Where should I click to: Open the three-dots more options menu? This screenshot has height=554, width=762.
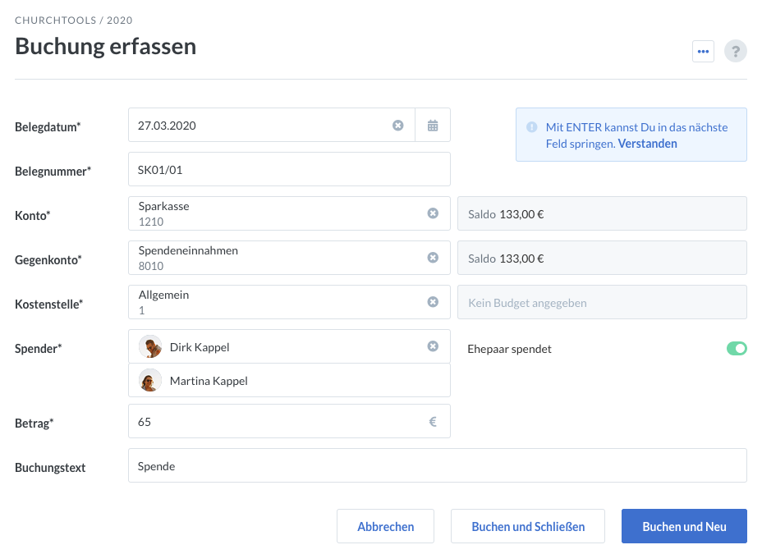pos(703,52)
